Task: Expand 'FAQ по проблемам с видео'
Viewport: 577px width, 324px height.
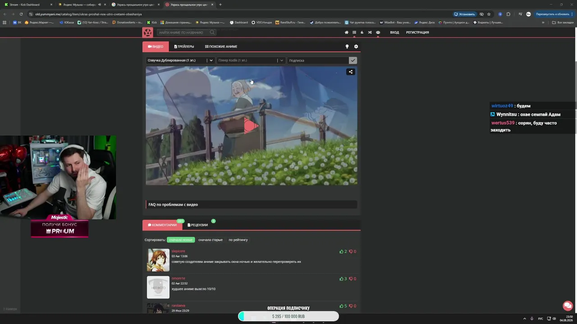Action: tap(252, 205)
